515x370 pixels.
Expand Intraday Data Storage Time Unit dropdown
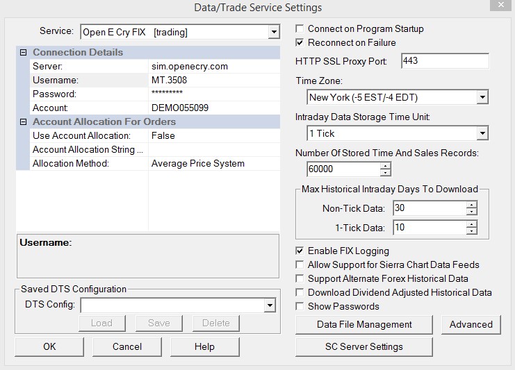coord(482,133)
